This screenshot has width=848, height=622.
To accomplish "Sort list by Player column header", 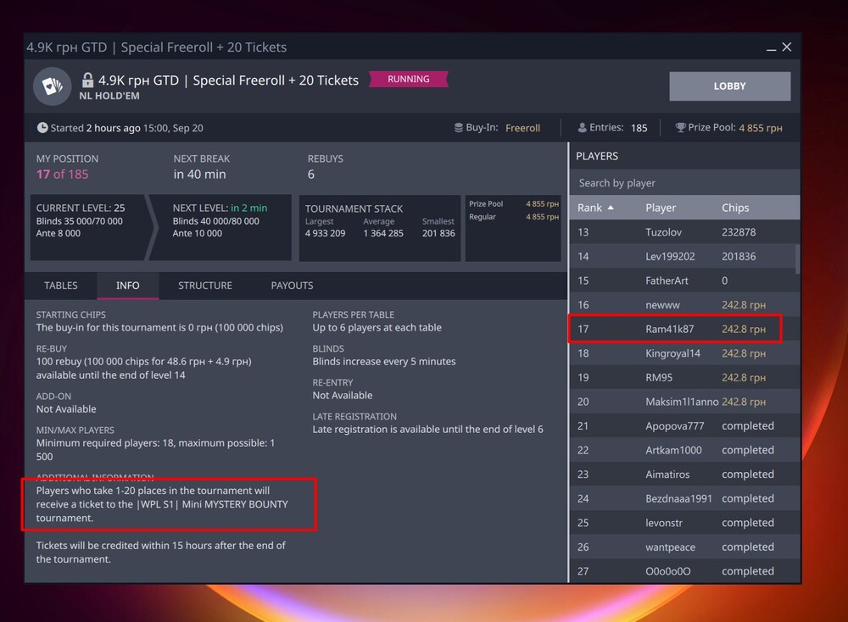I will tap(661, 208).
